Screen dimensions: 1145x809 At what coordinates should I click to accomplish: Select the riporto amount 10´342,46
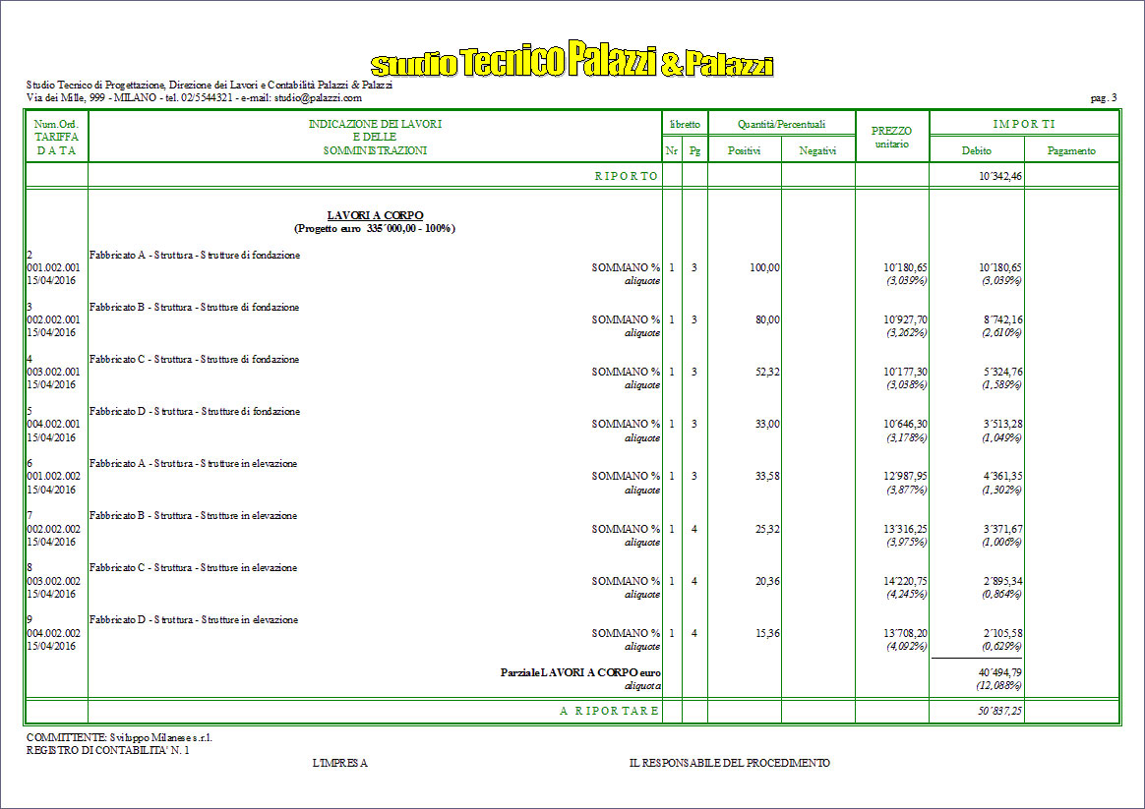tap(999, 176)
